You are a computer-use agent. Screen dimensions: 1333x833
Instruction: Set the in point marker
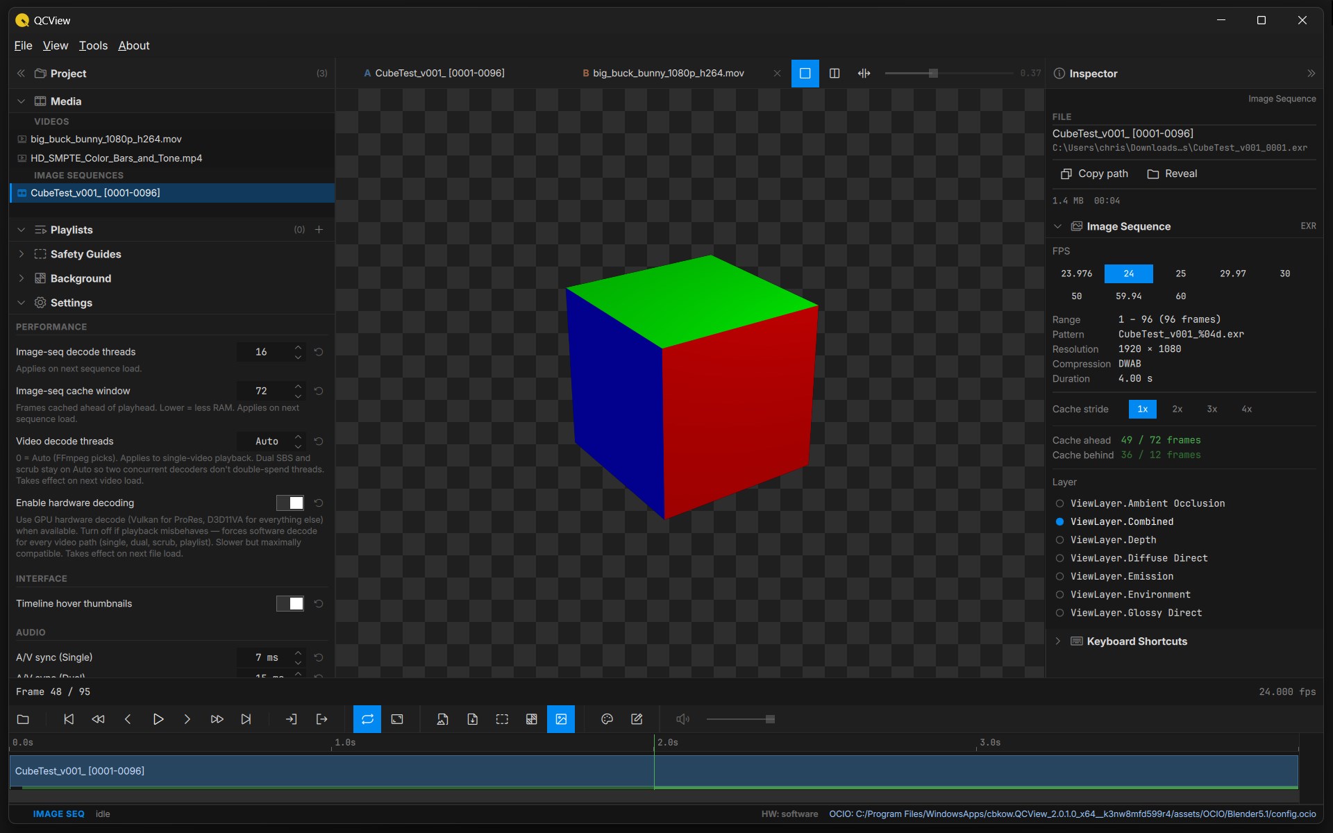(292, 719)
